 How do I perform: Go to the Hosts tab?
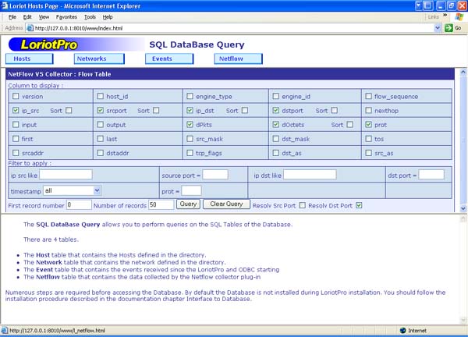click(29, 59)
